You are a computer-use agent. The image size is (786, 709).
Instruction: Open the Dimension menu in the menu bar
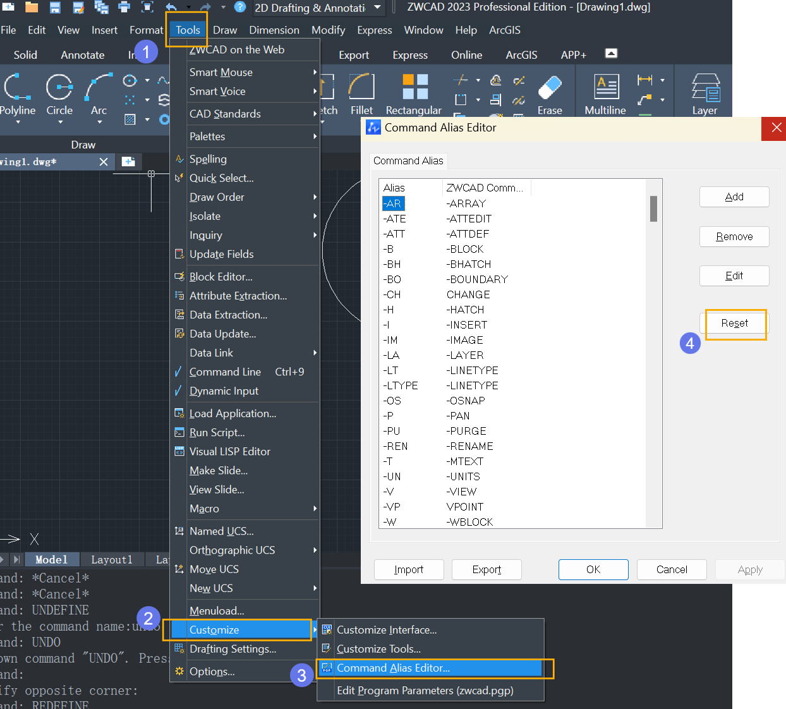pyautogui.click(x=274, y=30)
